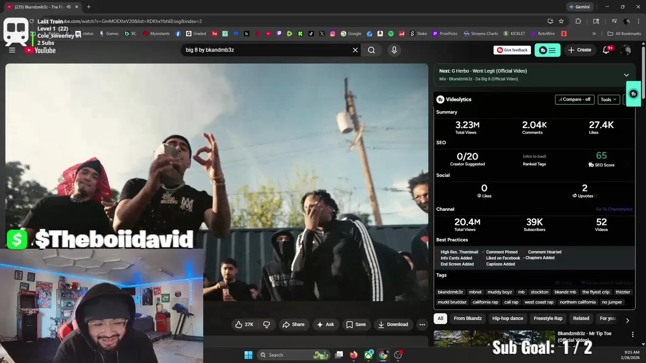Open the Spotify bookmark icon

pyautogui.click(x=391, y=34)
